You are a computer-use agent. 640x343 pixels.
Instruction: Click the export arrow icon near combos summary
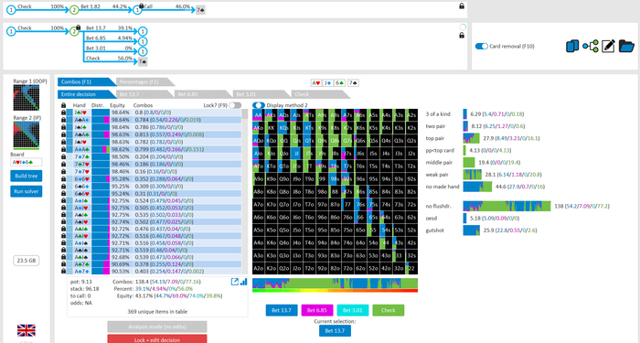pyautogui.click(x=235, y=282)
